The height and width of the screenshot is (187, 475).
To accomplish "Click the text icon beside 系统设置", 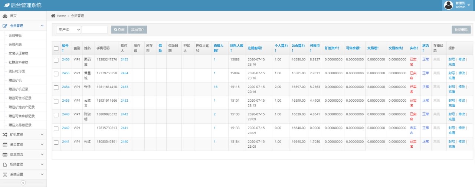I will click(x=5, y=174).
